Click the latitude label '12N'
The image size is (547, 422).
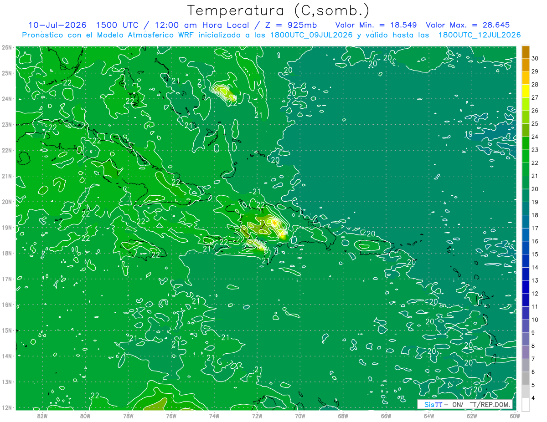point(6,407)
